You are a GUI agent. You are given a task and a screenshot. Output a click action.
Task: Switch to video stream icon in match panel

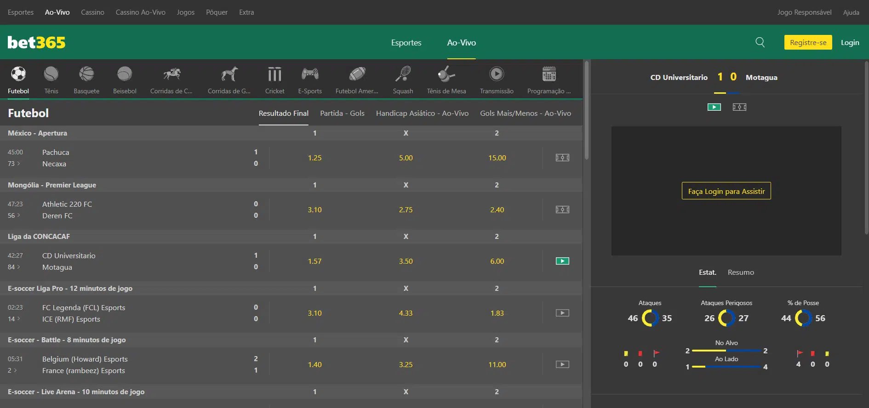coord(714,107)
